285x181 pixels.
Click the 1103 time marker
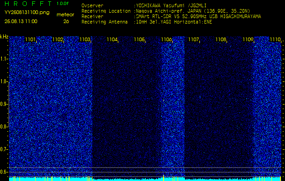[x=85, y=39]
